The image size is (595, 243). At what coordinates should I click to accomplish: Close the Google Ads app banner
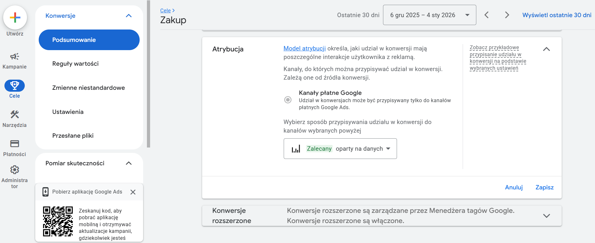coord(133,192)
